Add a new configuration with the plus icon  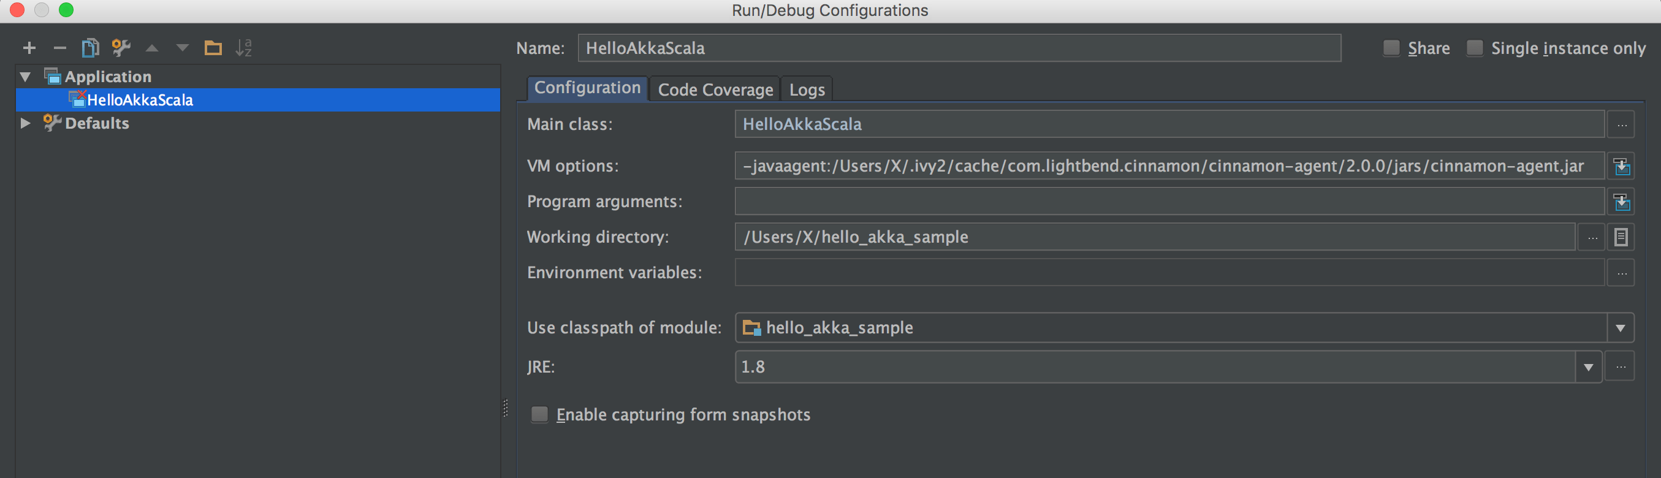pyautogui.click(x=29, y=48)
